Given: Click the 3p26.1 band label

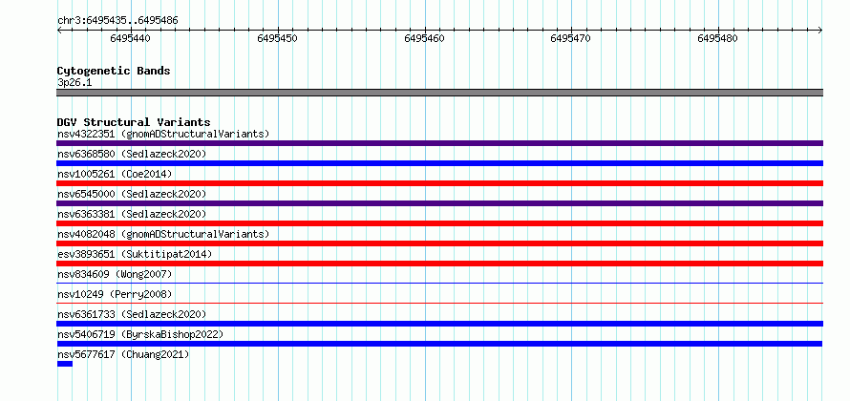Looking at the screenshot, I should [74, 82].
